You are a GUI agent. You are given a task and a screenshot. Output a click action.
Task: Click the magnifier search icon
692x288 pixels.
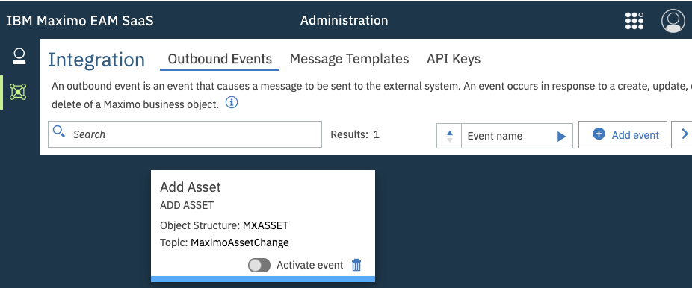[x=59, y=131]
